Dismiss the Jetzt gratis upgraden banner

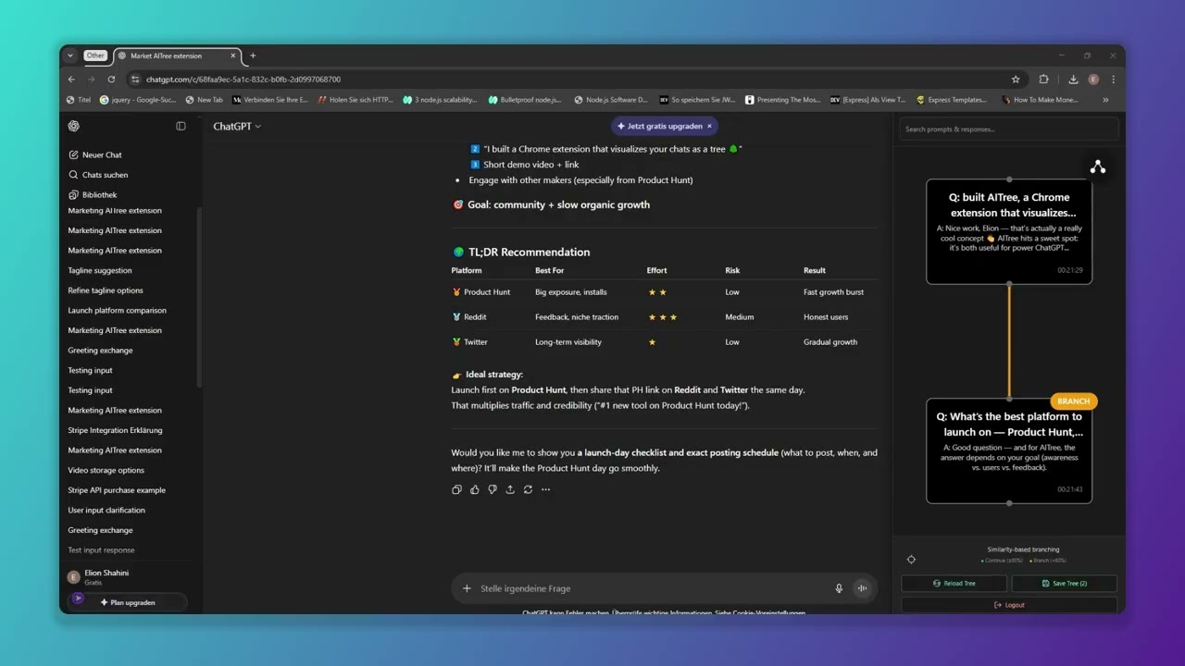(x=710, y=126)
